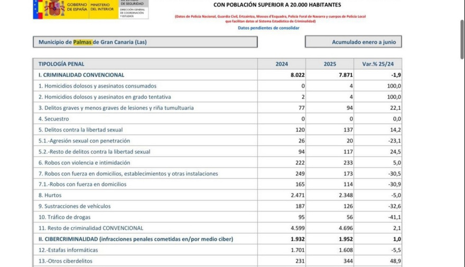The height and width of the screenshot is (267, 465).
Task: Click the Var.% 25/24 column header
Action: coord(377,64)
